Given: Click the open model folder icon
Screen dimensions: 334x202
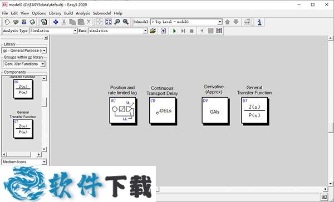Looking at the screenshot, I should (16, 22).
